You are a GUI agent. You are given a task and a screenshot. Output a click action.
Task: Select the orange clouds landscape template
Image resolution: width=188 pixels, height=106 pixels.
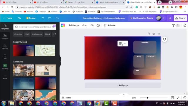tap(46, 95)
